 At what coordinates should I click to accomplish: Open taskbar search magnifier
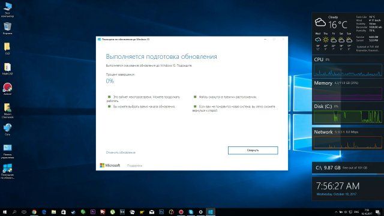14,212
